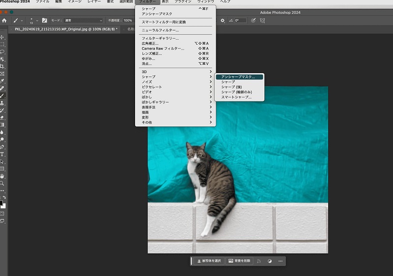Choose アンシャープマスク... in the sharpen submenu

click(x=239, y=77)
